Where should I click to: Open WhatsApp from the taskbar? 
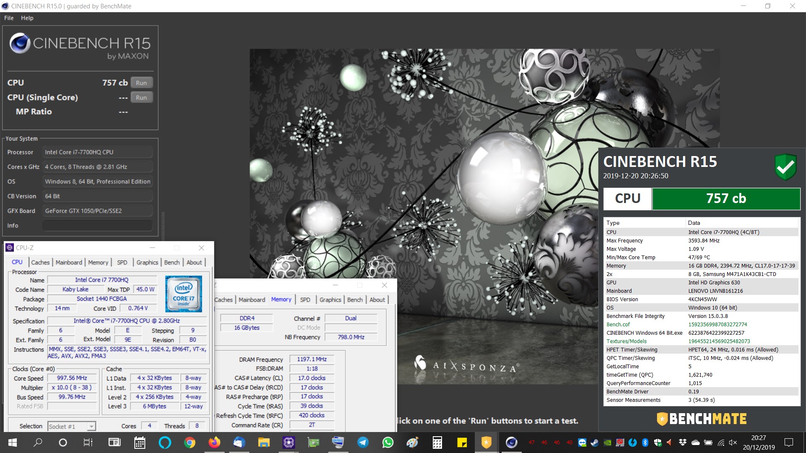tap(388, 443)
